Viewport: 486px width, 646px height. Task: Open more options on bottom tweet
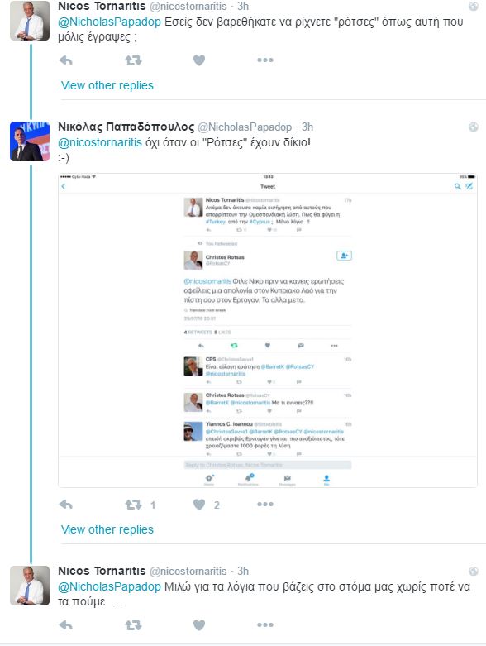click(x=265, y=625)
